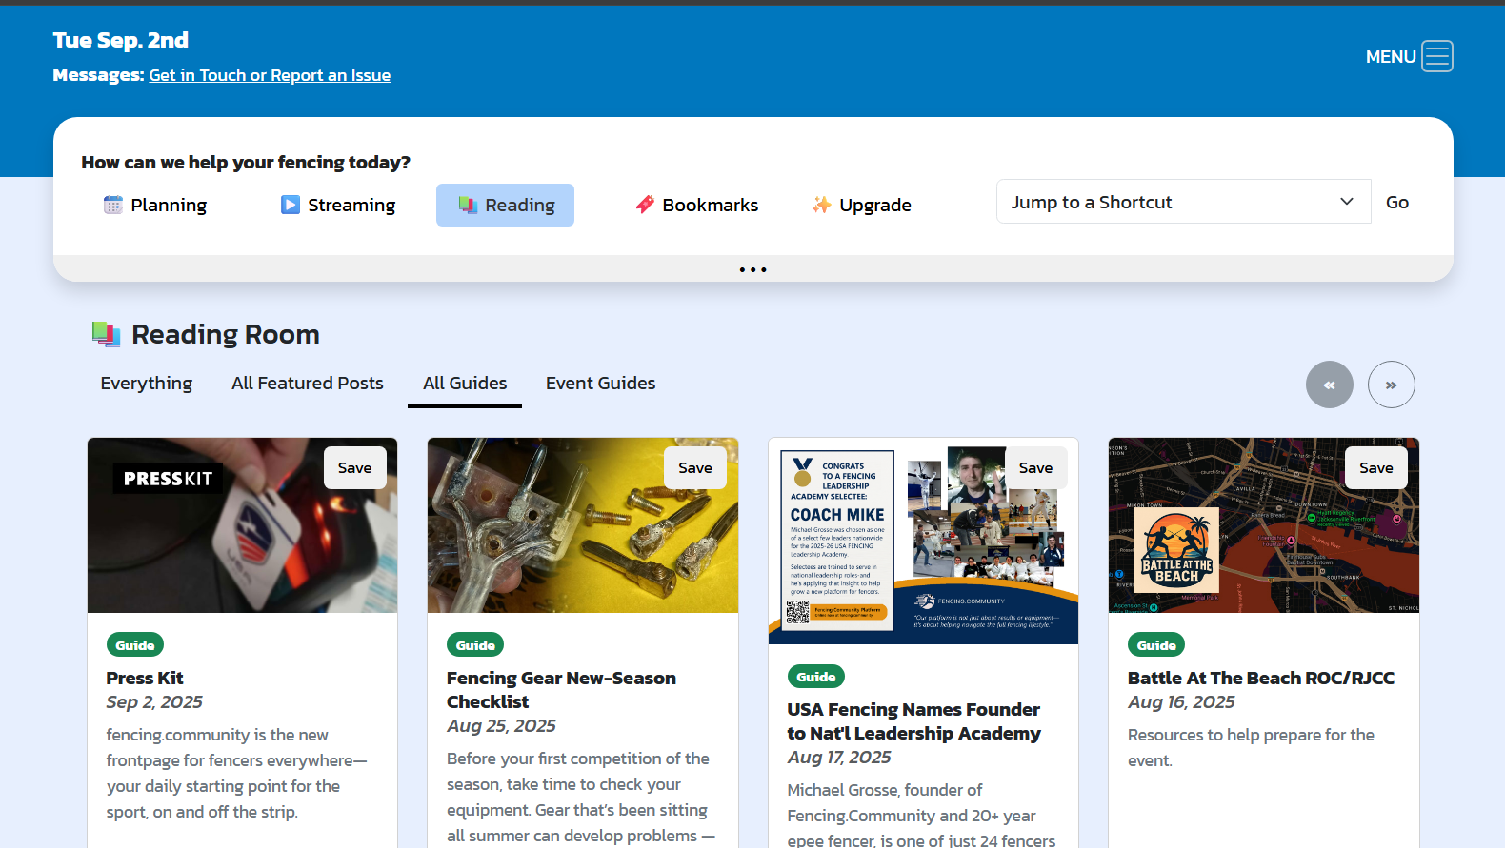This screenshot has height=848, width=1505.
Task: Click the Reading books icon
Action: (x=468, y=205)
